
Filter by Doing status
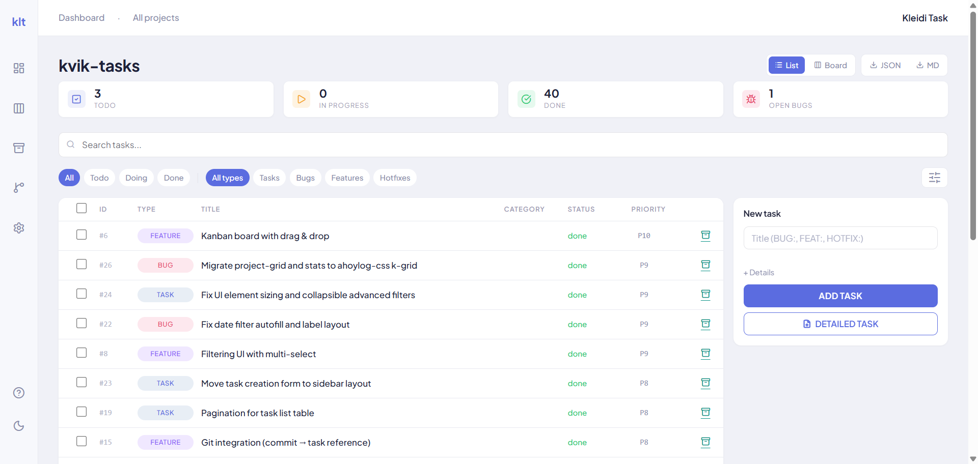pyautogui.click(x=136, y=178)
